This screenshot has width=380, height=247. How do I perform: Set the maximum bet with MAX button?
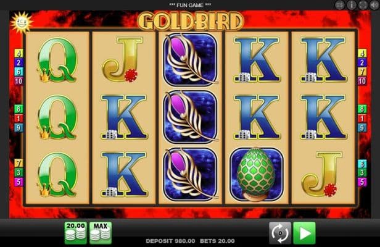coord(101,233)
